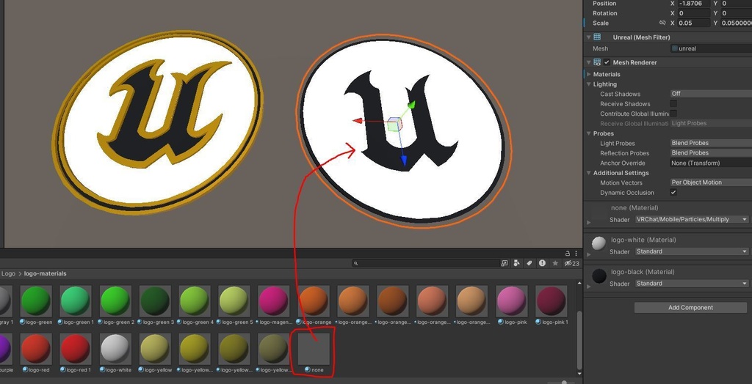Click the Open in Search icon

click(505, 263)
